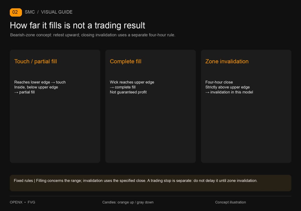This screenshot has width=301, height=211.
Task: Click the orange 02 badge
Action: point(16,12)
